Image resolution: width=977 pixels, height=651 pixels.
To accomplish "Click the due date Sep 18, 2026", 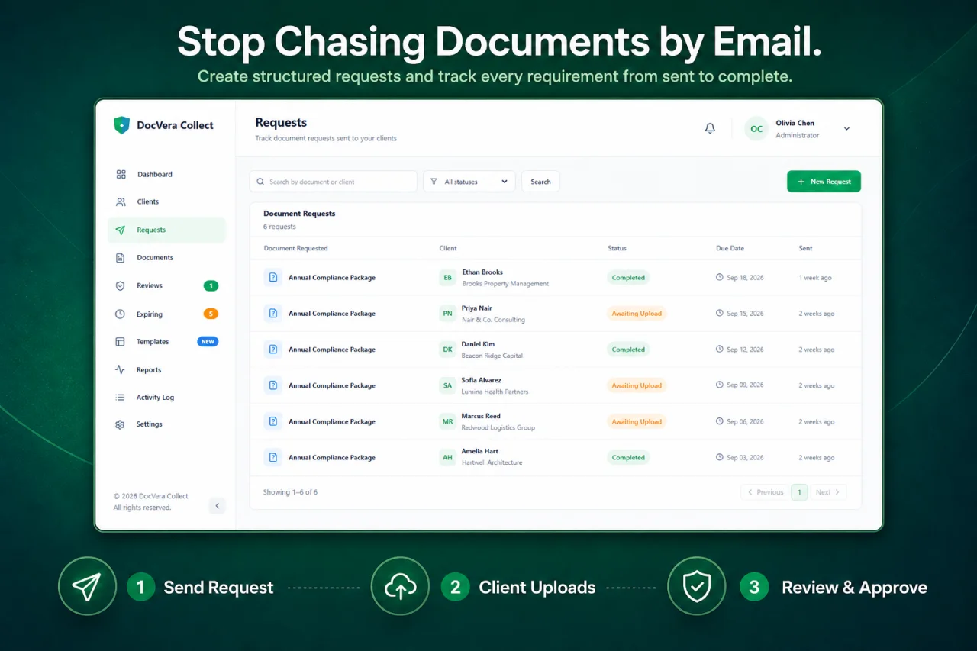I will [745, 278].
